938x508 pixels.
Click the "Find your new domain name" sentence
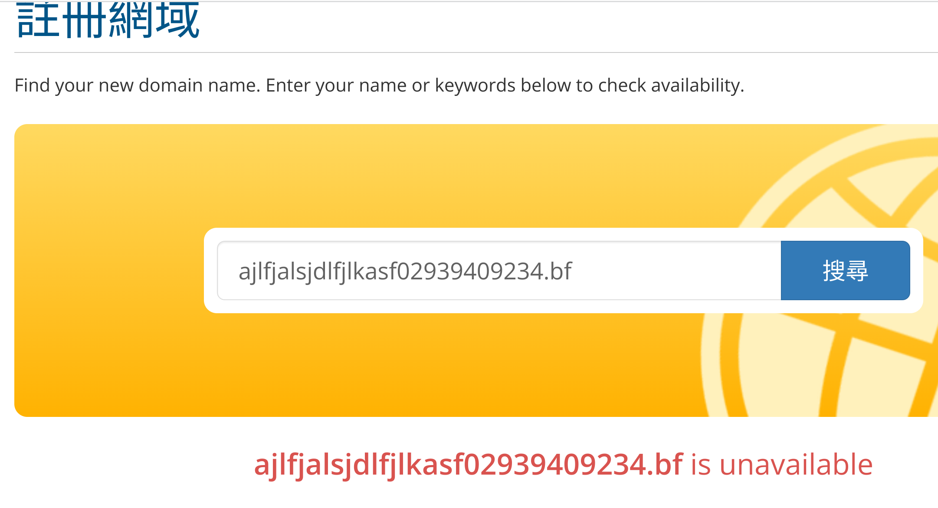pyautogui.click(x=137, y=85)
